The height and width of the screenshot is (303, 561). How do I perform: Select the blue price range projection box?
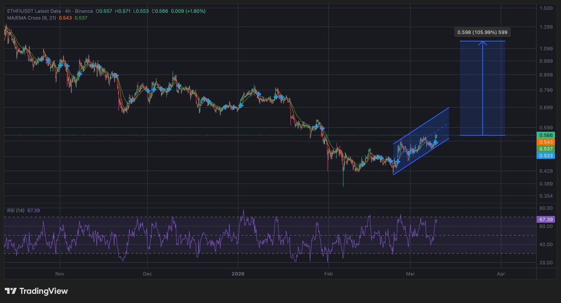point(482,88)
